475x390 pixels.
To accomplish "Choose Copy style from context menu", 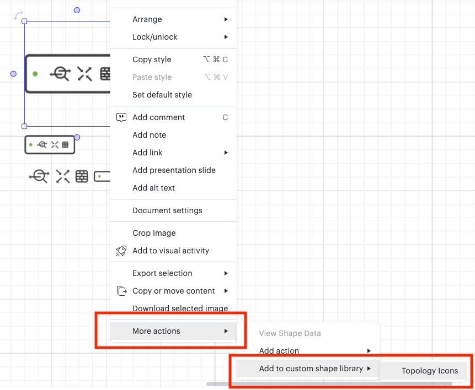I will tap(173, 59).
